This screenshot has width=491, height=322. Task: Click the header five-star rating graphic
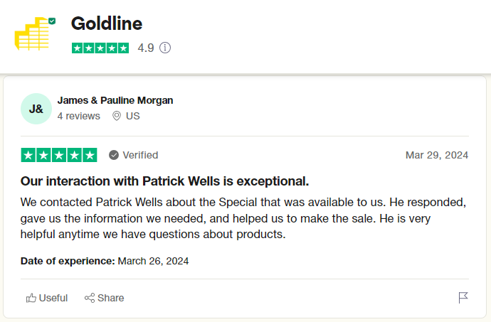100,48
